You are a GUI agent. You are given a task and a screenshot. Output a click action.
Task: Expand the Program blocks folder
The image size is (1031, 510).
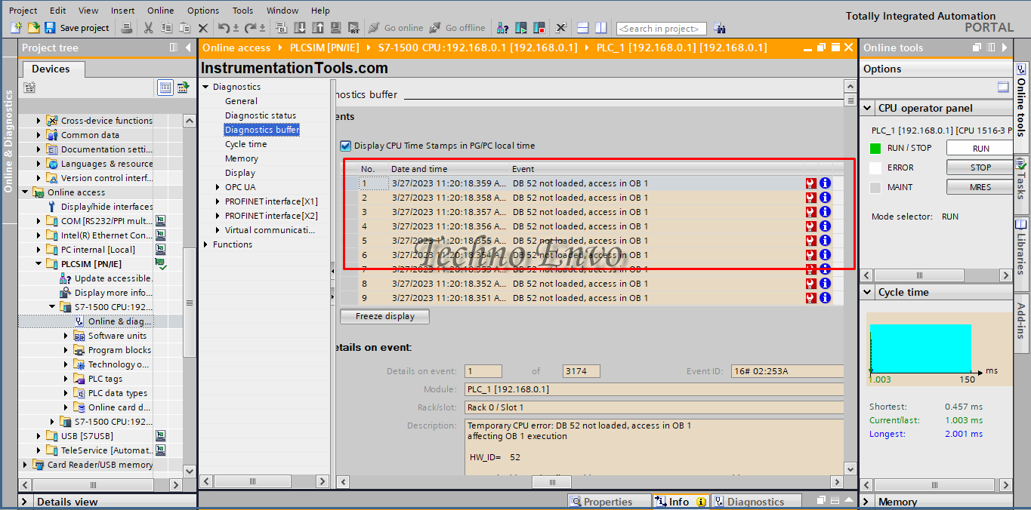tap(66, 350)
